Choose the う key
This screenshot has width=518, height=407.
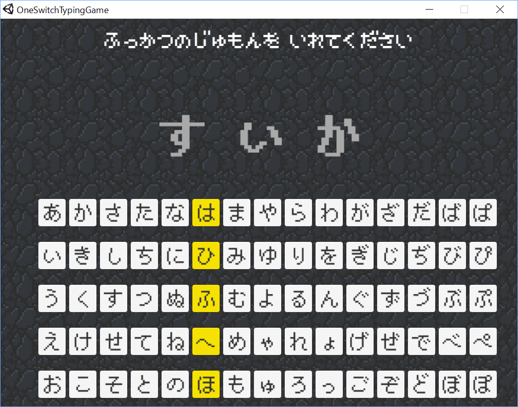coord(52,298)
